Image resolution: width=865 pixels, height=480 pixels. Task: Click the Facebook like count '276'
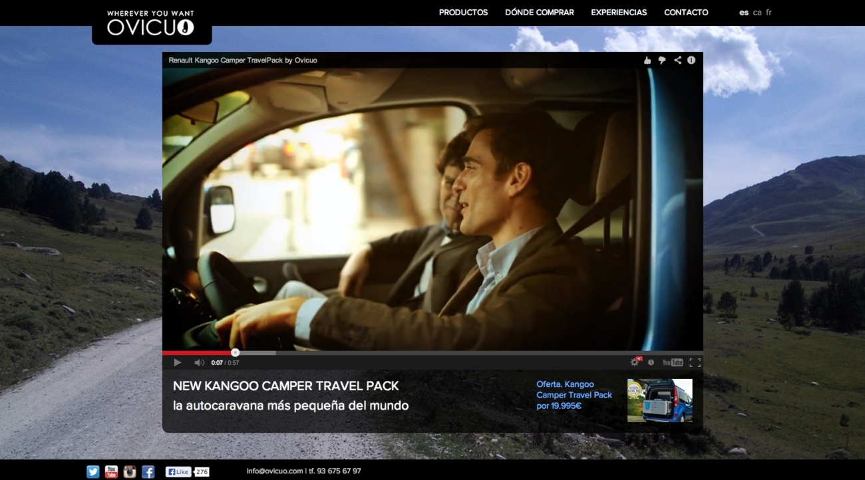[202, 471]
